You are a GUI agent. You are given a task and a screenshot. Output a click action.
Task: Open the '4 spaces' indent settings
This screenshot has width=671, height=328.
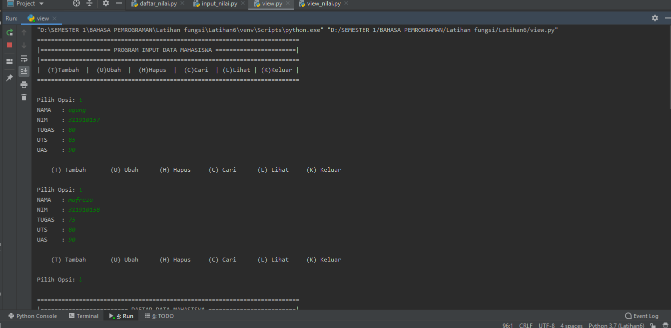tap(571, 326)
